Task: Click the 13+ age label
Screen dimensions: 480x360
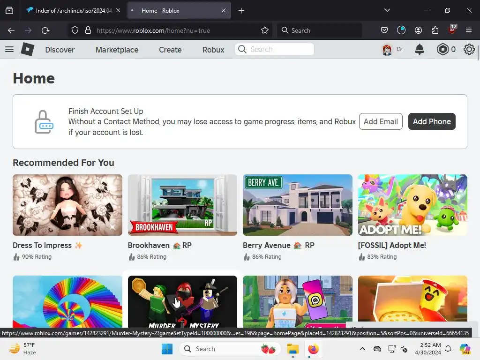Action: tap(399, 49)
